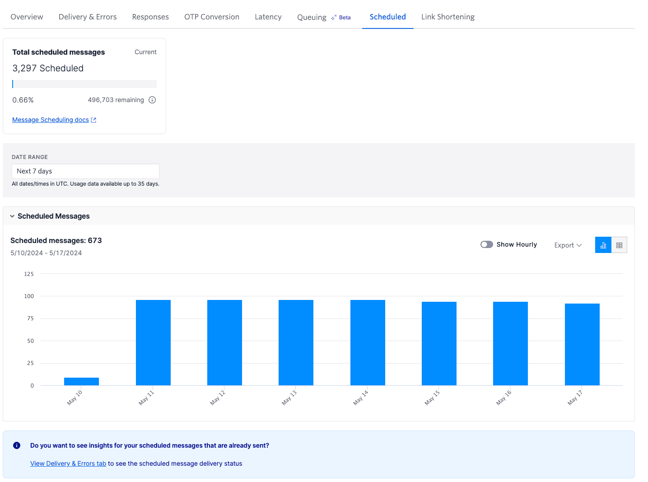Collapse the Scheduled Messages section
The height and width of the screenshot is (482, 648).
coord(11,216)
